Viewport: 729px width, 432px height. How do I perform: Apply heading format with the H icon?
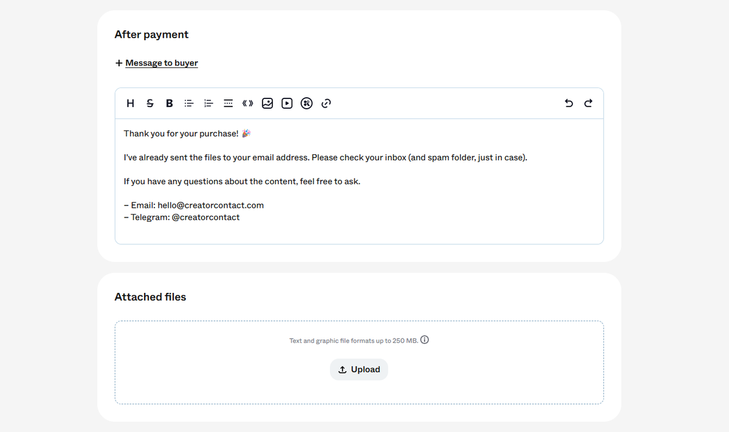130,103
